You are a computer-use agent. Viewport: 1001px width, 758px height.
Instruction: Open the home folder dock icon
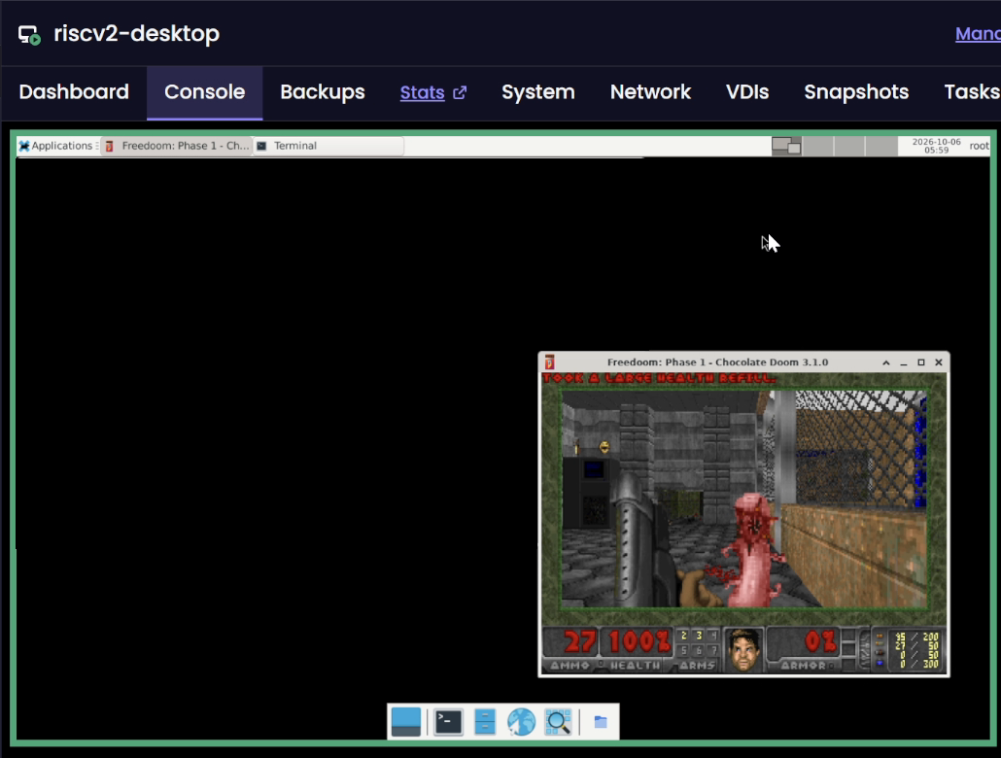pyautogui.click(x=601, y=722)
